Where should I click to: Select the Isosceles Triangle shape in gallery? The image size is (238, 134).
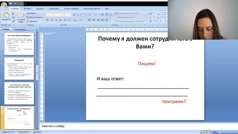150,17
